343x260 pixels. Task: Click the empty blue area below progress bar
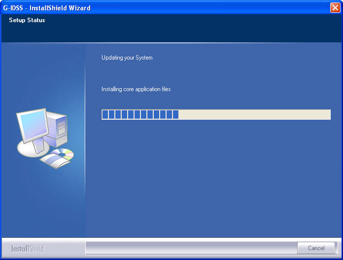click(212, 182)
